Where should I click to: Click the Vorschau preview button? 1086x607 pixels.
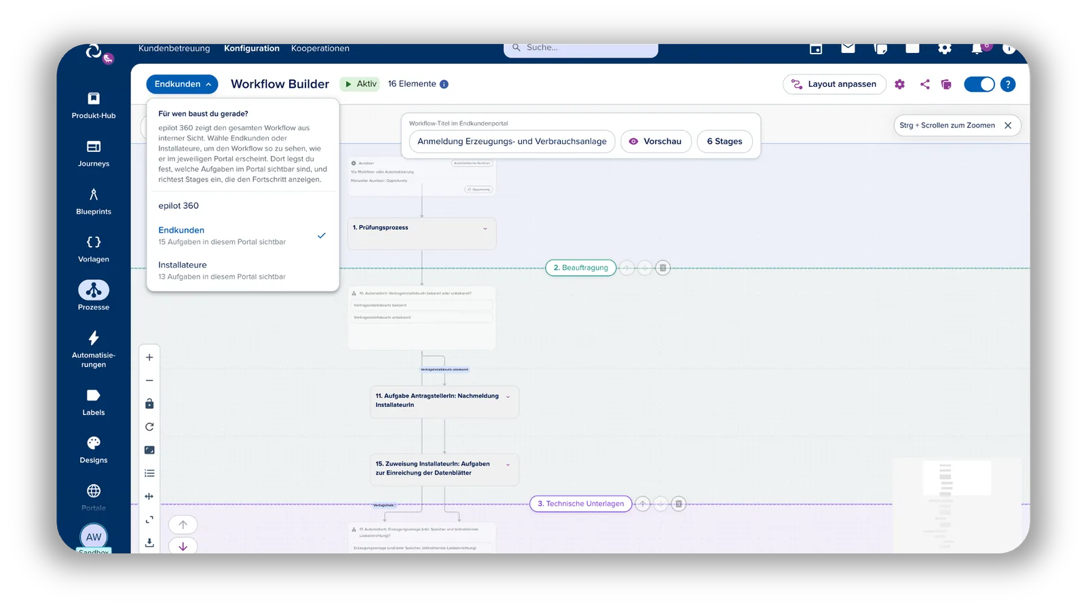point(656,141)
